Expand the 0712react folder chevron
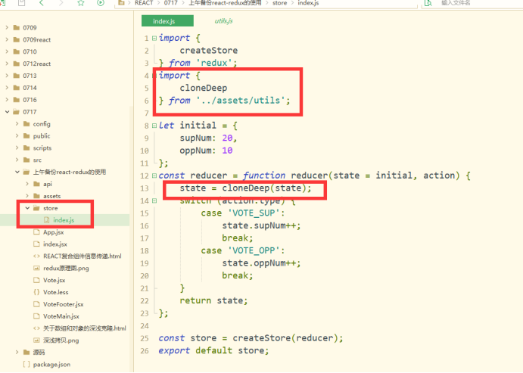 (x=7, y=64)
